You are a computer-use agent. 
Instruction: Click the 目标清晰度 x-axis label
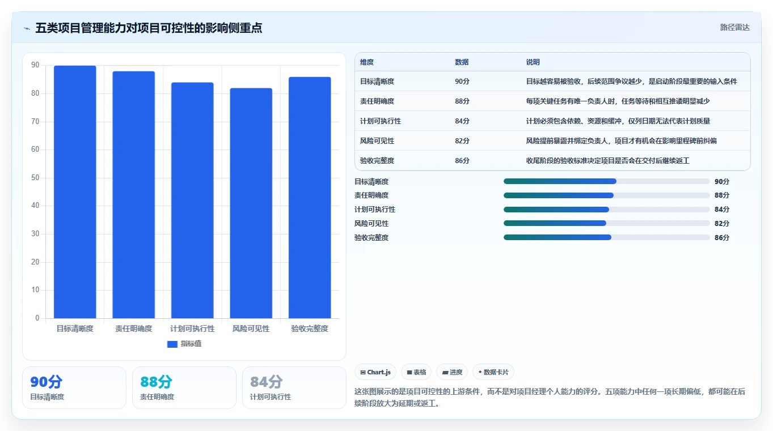click(x=75, y=328)
